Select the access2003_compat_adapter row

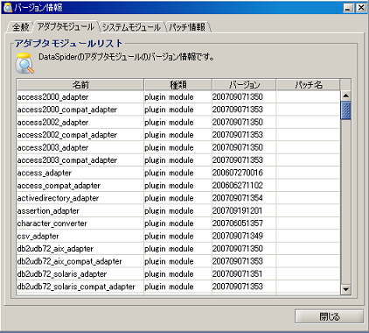coord(178,160)
